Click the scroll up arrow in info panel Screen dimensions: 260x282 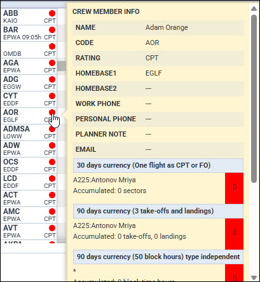click(x=254, y=9)
